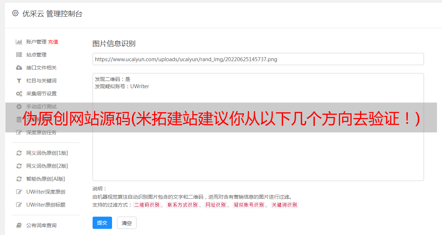Click the 优采云 管理控制台 header title
Image resolution: width=442 pixels, height=235 pixels.
[52, 14]
